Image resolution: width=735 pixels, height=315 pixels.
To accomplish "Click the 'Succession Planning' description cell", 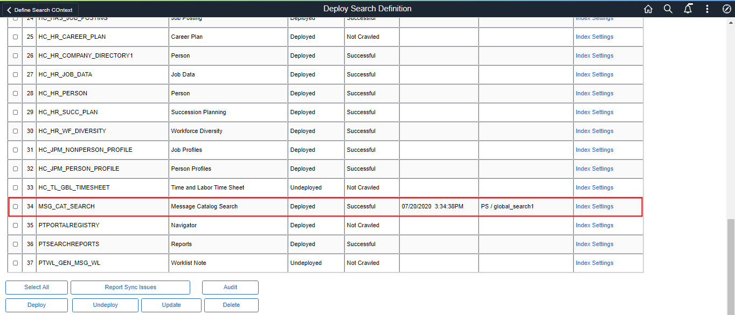I will click(228, 113).
